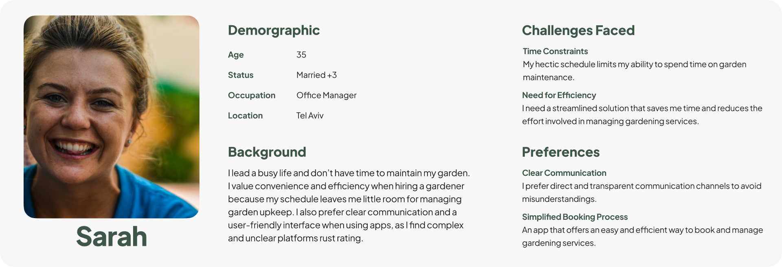
Task: Click the streamlined solution description text
Action: click(x=642, y=115)
